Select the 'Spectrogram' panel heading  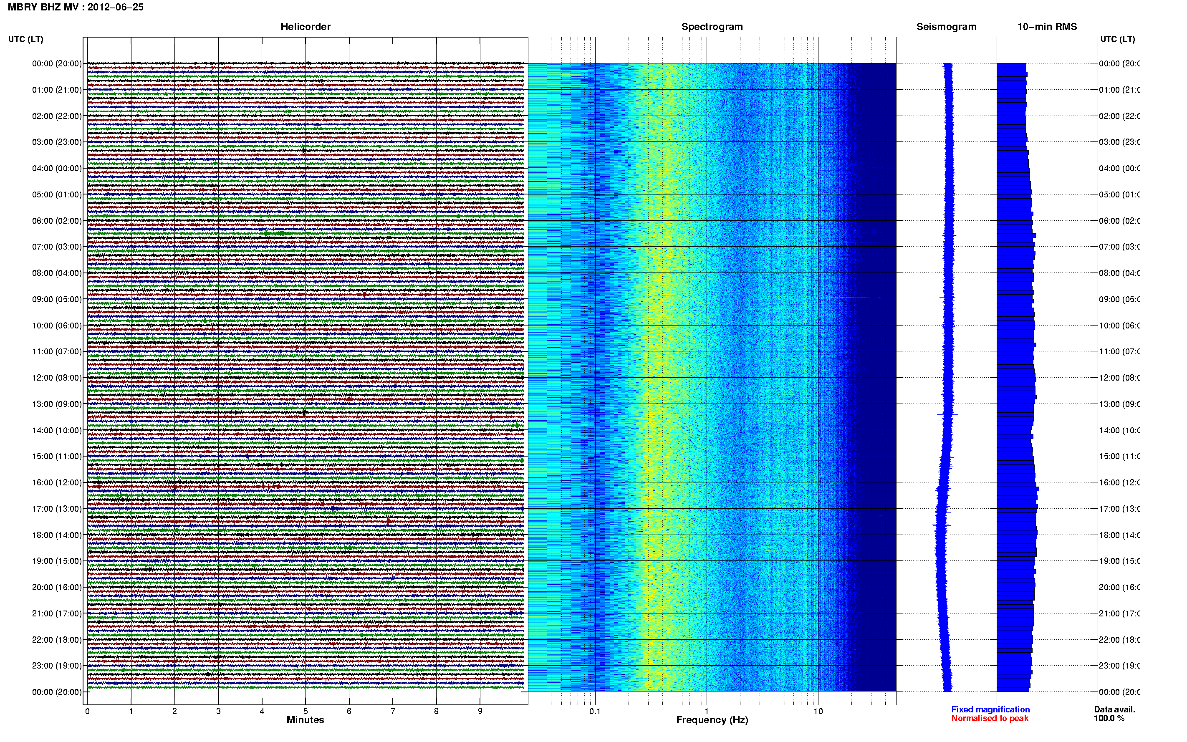[712, 27]
